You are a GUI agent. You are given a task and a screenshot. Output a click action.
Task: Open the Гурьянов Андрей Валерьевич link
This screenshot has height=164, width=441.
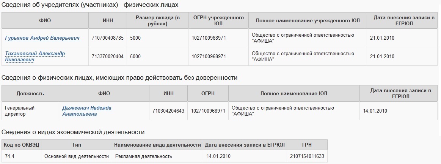(x=42, y=38)
